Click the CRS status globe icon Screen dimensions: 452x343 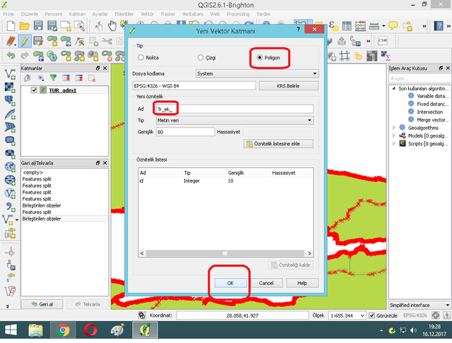[x=436, y=315]
